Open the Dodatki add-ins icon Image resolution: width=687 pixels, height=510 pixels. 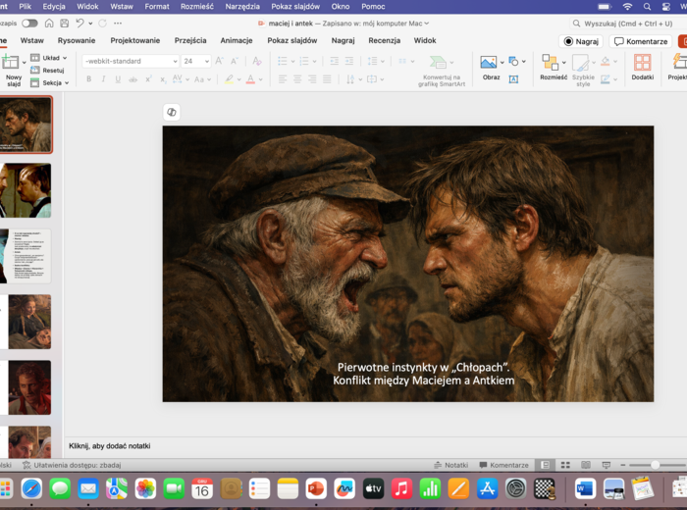click(x=642, y=63)
